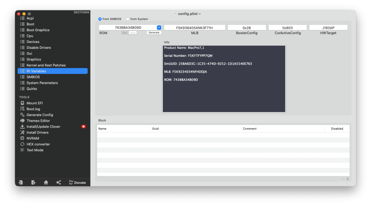Select the Rt Variables section

coord(53,71)
